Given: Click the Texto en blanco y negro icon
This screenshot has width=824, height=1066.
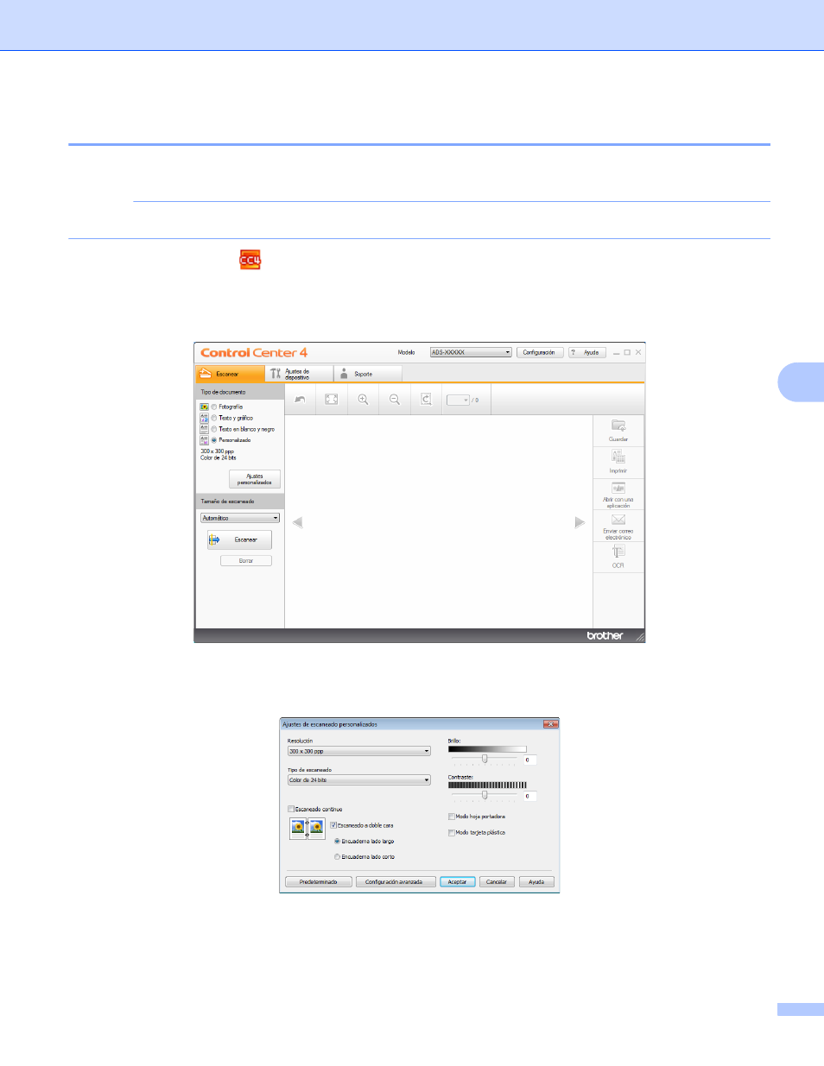Looking at the screenshot, I should [205, 429].
